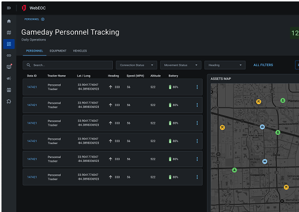Open the three-dot menu in the first row
The width and height of the screenshot is (299, 212).
pyautogui.click(x=197, y=87)
